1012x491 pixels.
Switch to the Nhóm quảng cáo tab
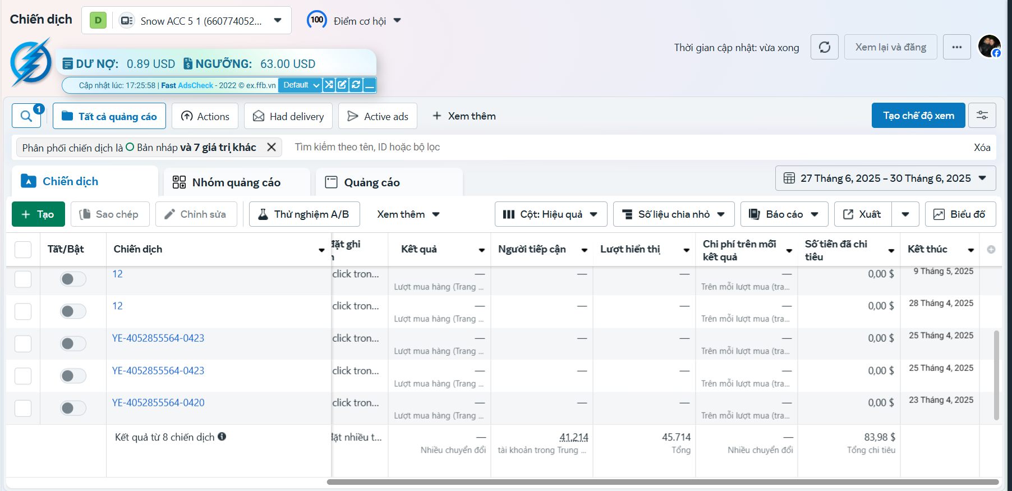(x=237, y=182)
